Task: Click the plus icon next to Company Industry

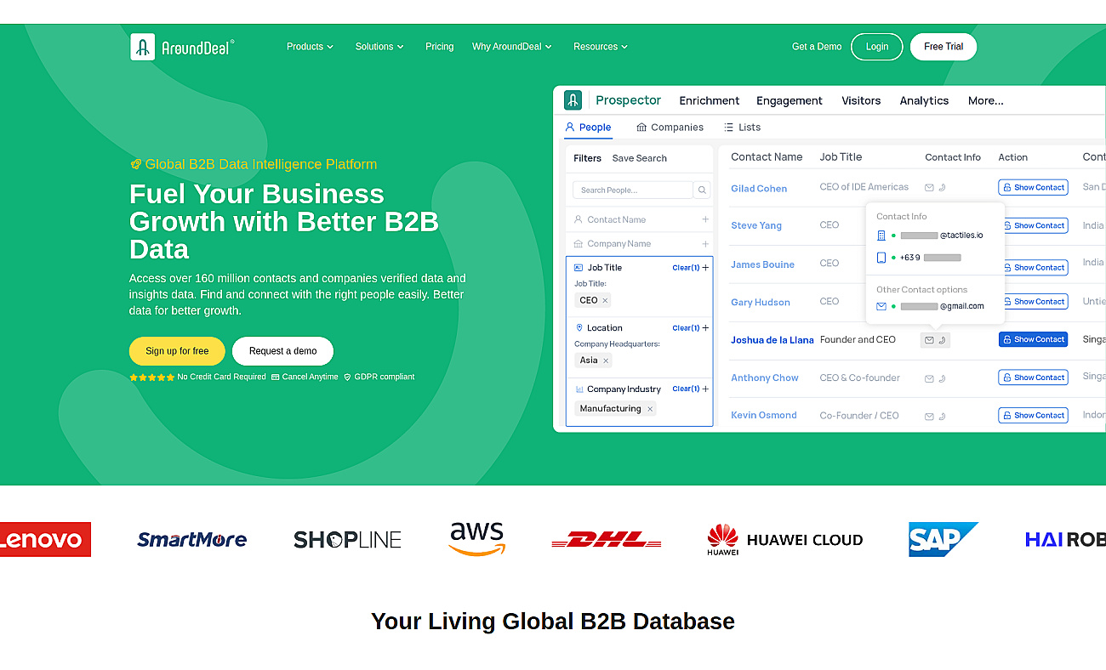Action: click(x=705, y=389)
